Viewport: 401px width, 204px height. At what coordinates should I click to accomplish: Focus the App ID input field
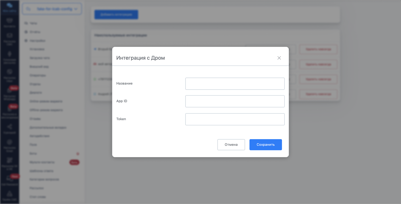tap(235, 101)
